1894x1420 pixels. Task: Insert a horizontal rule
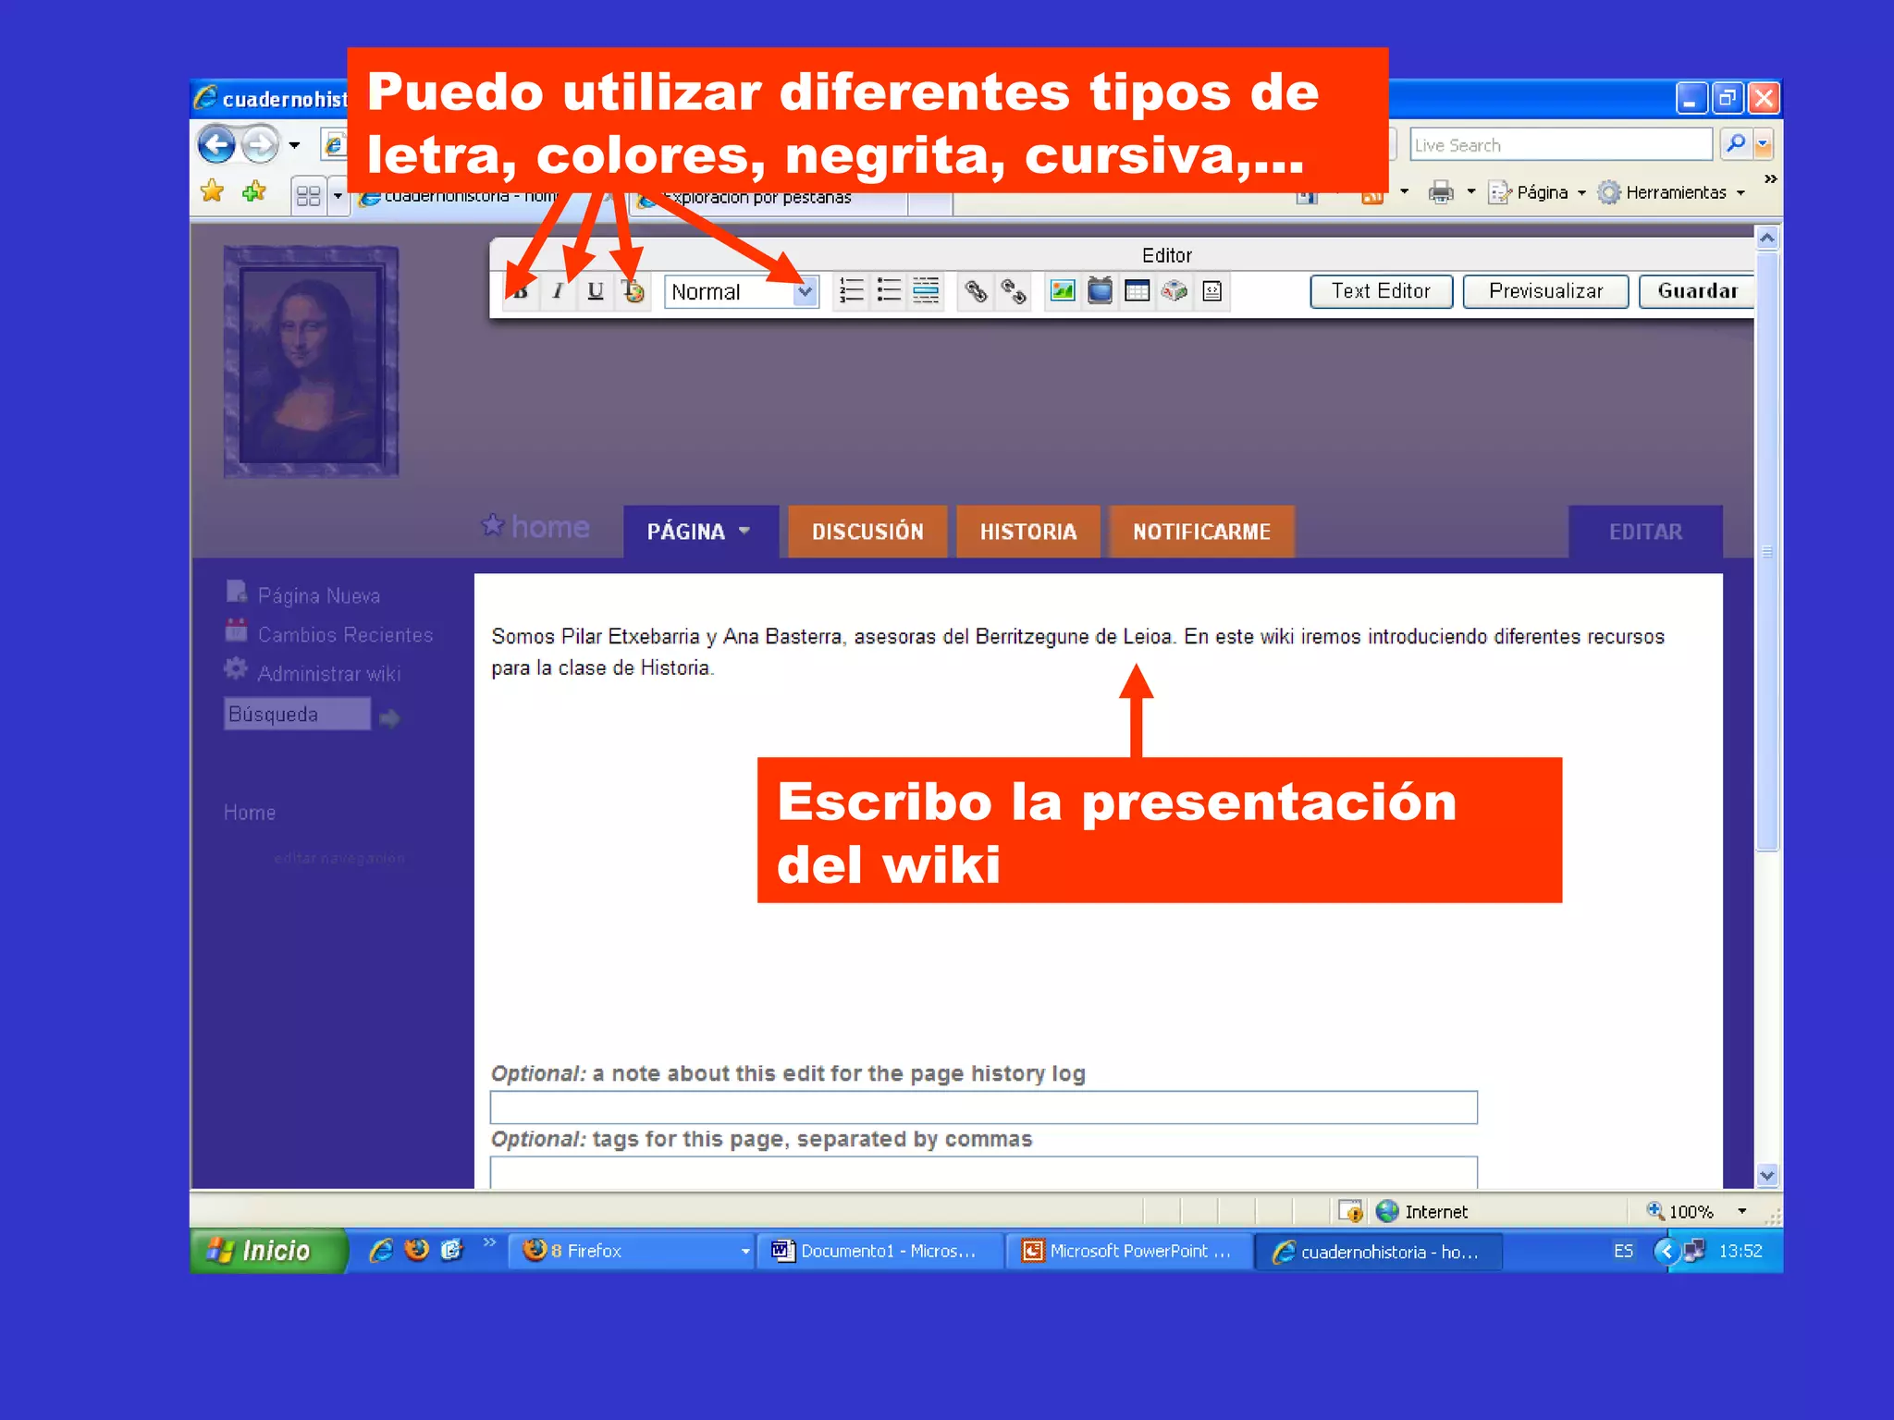pos(926,291)
